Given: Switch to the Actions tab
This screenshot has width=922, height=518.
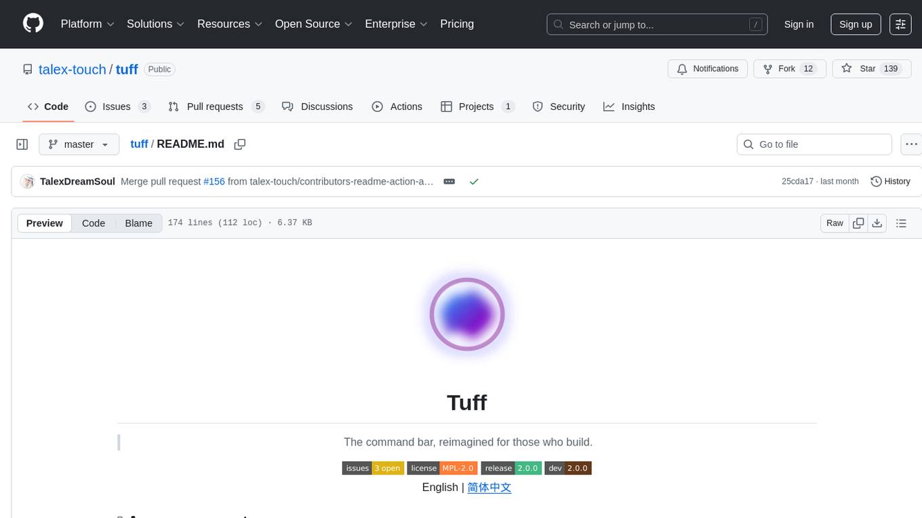Looking at the screenshot, I should [397, 106].
